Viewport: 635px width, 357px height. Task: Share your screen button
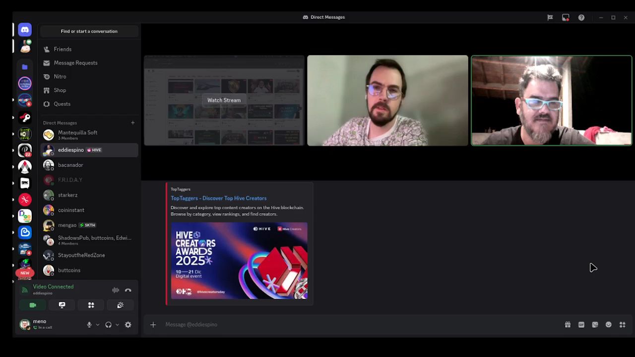pyautogui.click(x=62, y=305)
